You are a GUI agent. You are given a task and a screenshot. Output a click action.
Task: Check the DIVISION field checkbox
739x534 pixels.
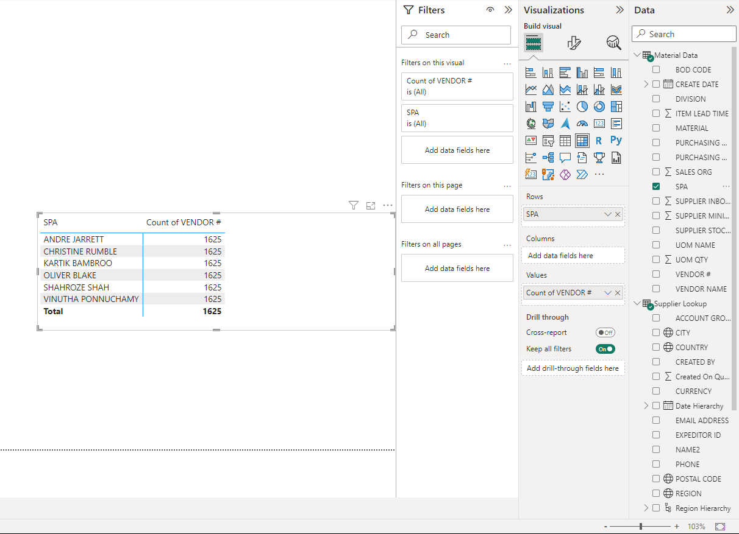point(656,99)
